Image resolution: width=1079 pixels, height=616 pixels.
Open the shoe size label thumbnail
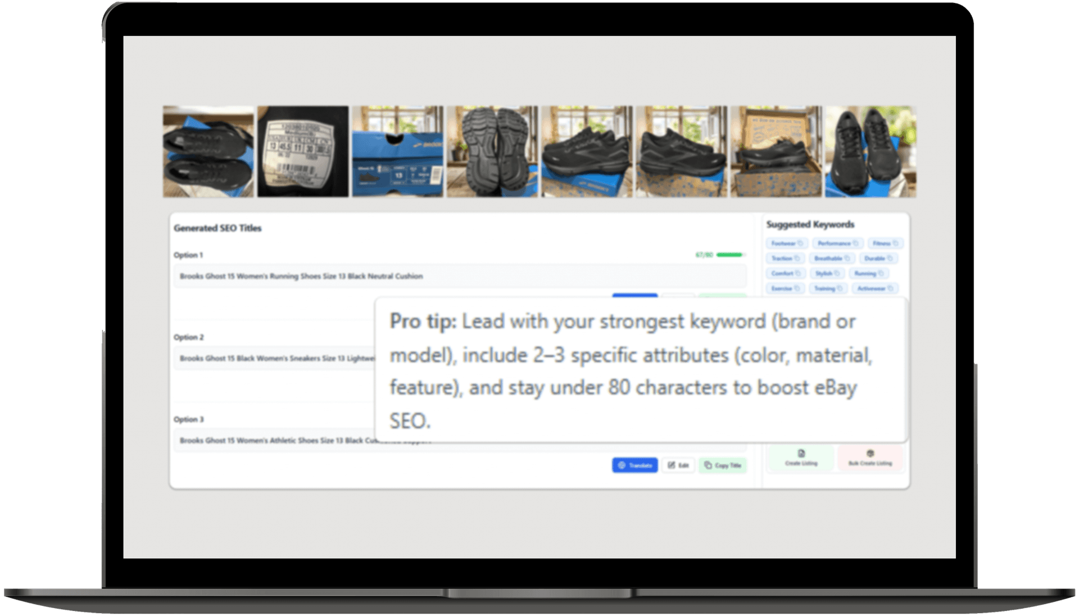[x=303, y=152]
